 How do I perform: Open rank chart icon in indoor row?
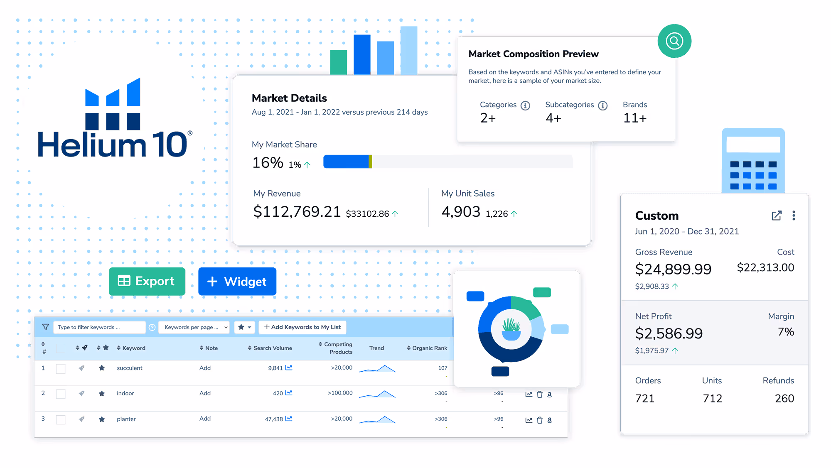click(x=529, y=394)
